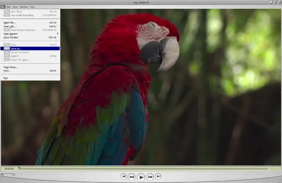Click the rewind button
Screen dimensions: 282x183
(x=131, y=177)
